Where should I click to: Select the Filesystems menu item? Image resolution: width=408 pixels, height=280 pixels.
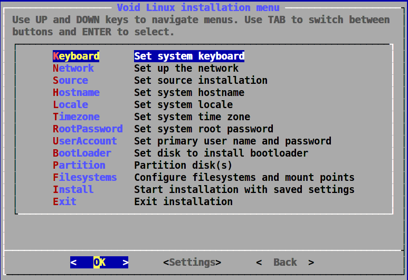tap(85, 177)
